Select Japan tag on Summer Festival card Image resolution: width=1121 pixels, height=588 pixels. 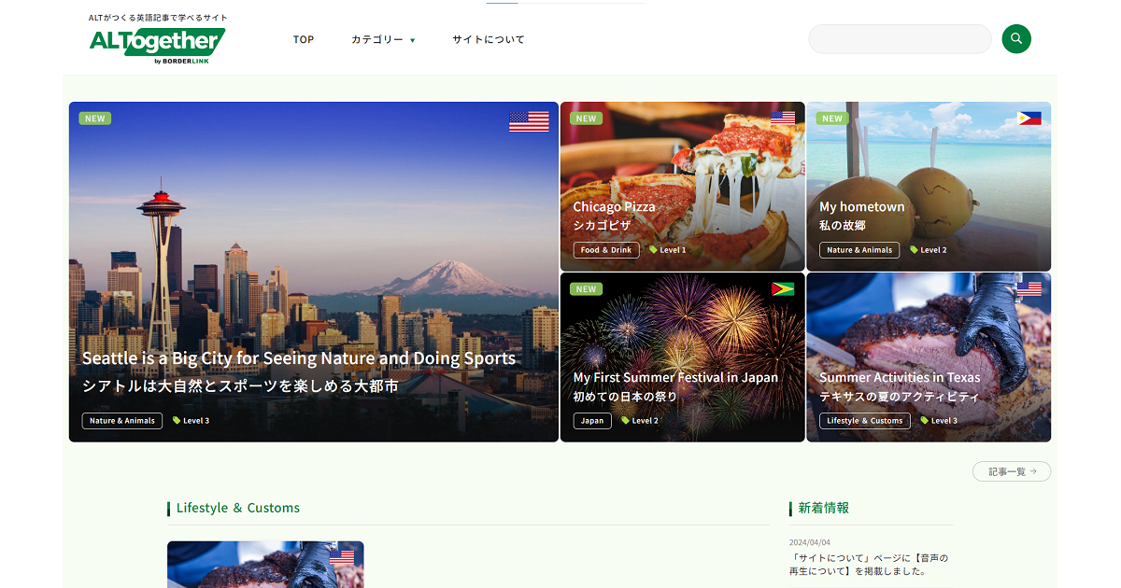click(592, 421)
